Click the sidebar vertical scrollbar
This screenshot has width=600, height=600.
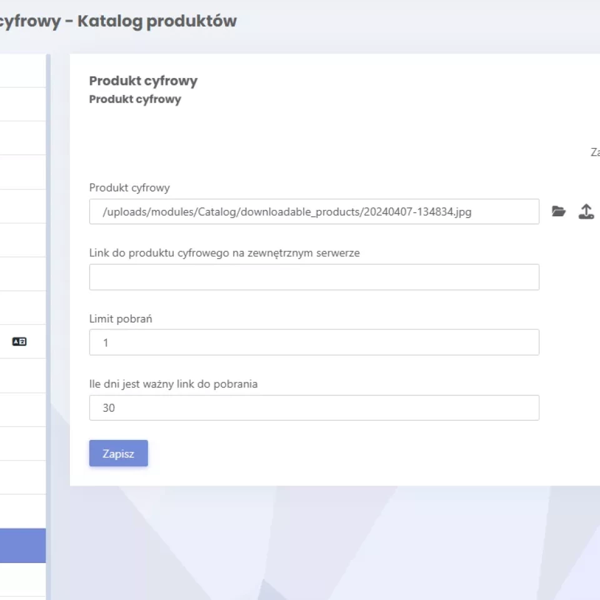(x=48, y=312)
